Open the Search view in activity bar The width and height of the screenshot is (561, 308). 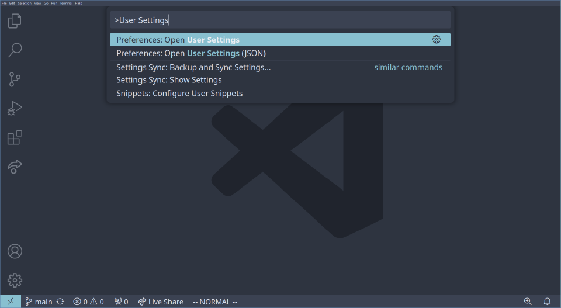[x=15, y=50]
